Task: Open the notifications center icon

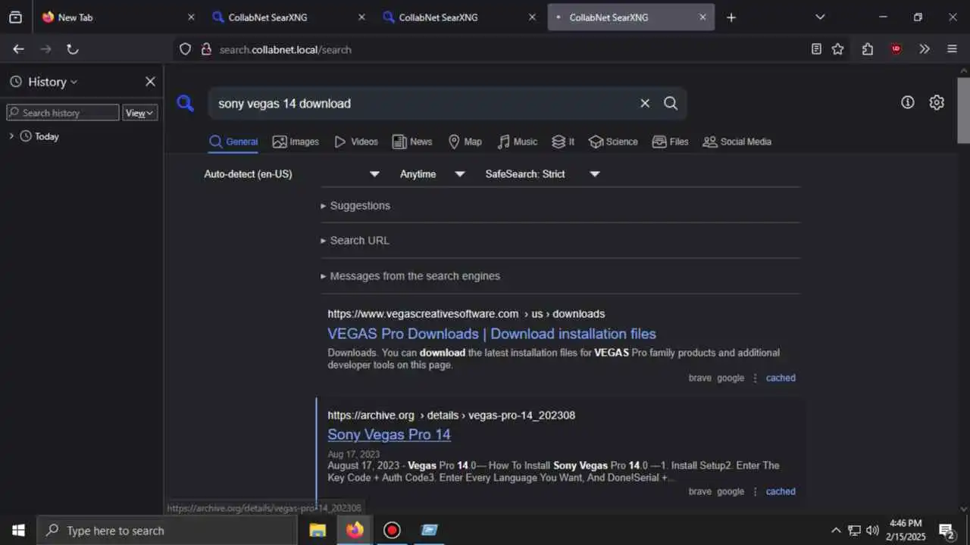Action: [946, 531]
